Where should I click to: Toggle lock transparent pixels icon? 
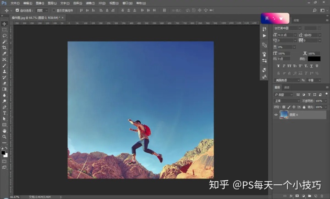point(284,107)
